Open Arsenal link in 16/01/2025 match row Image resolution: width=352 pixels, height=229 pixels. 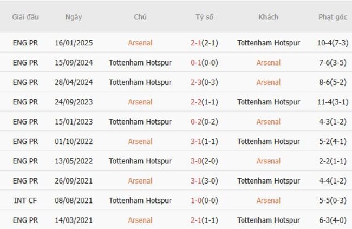point(140,43)
